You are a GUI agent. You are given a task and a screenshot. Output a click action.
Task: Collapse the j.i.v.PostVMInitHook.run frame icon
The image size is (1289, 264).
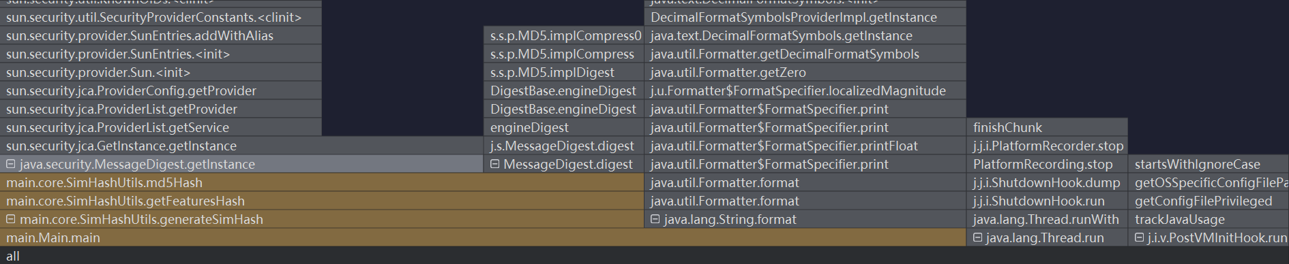coord(1139,237)
